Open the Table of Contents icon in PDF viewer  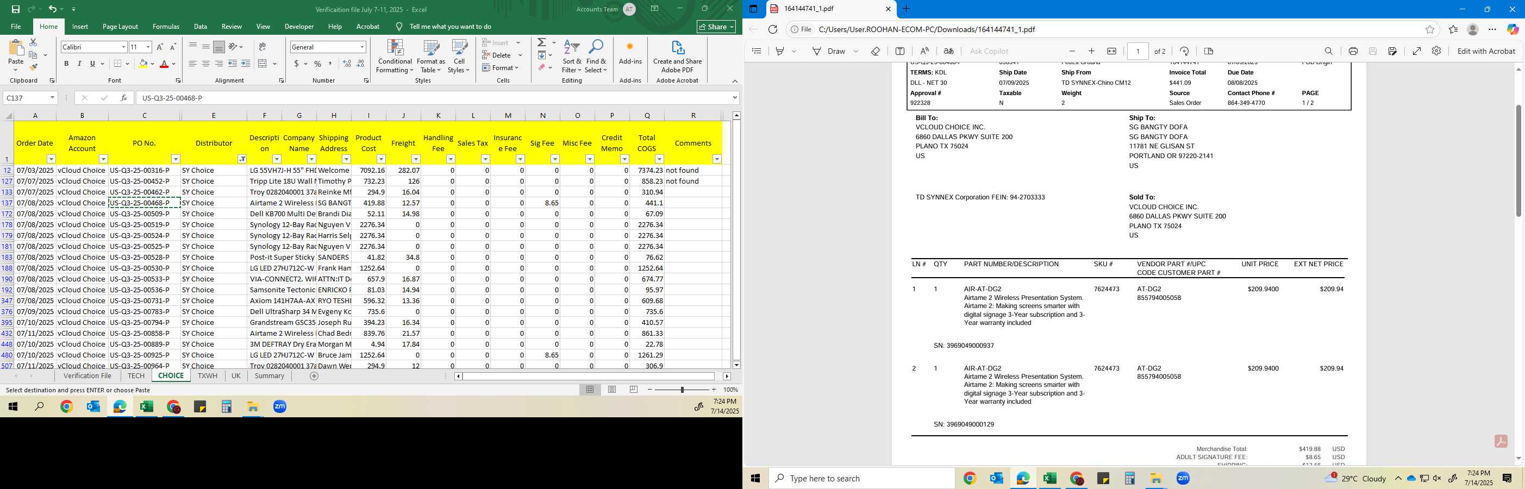coord(756,51)
